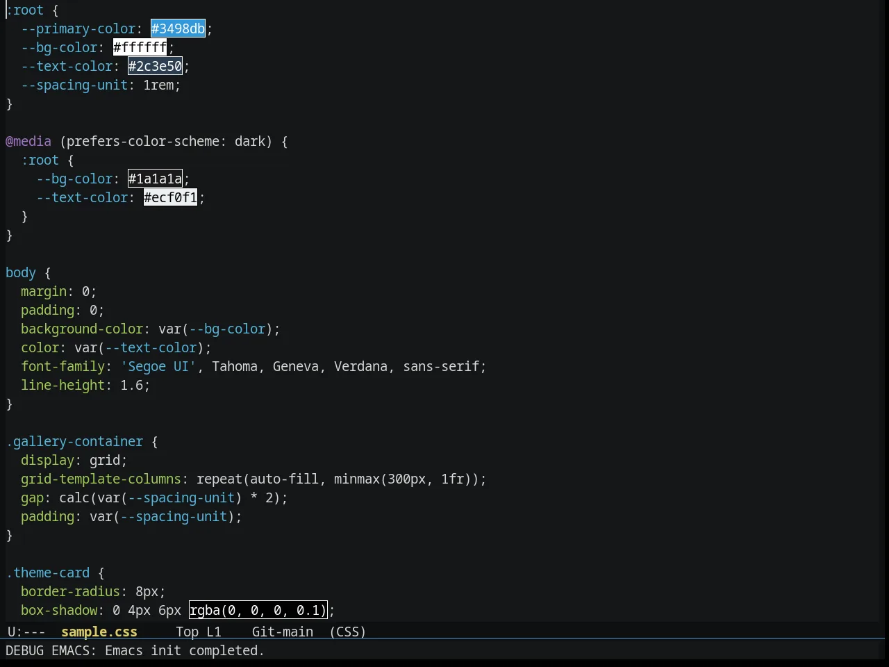This screenshot has height=667, width=889.
Task: Click the nested :root selector inside @media
Action: (40, 160)
